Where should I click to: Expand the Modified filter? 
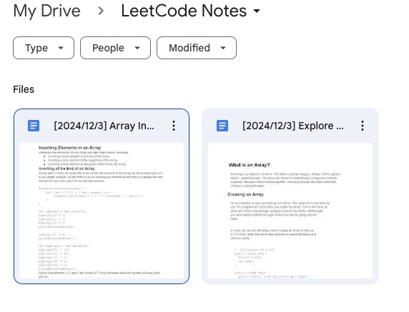pyautogui.click(x=197, y=48)
